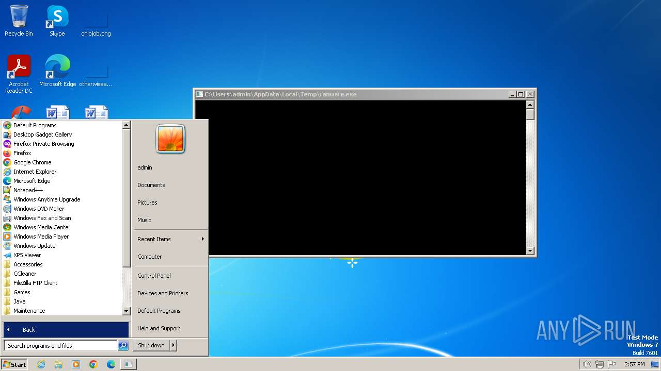Open File Explorer from the taskbar
This screenshot has height=371, width=661.
pos(58,364)
